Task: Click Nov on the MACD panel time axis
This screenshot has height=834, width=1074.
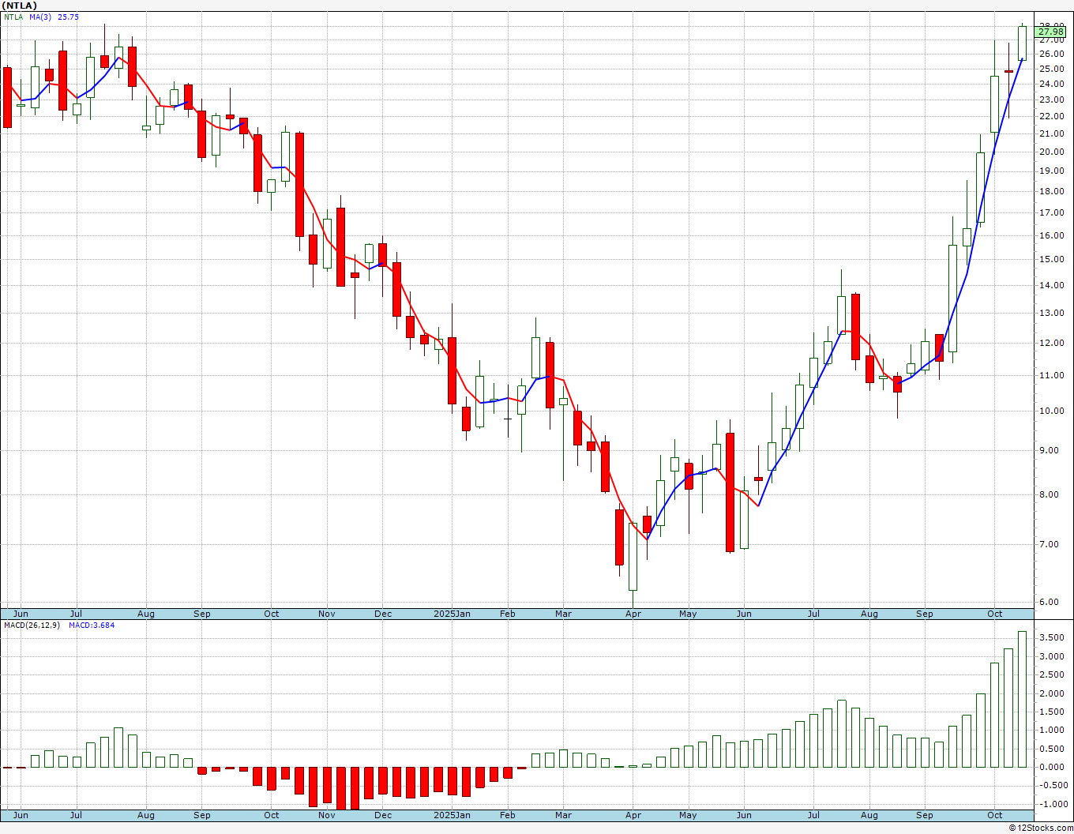Action: (x=327, y=815)
